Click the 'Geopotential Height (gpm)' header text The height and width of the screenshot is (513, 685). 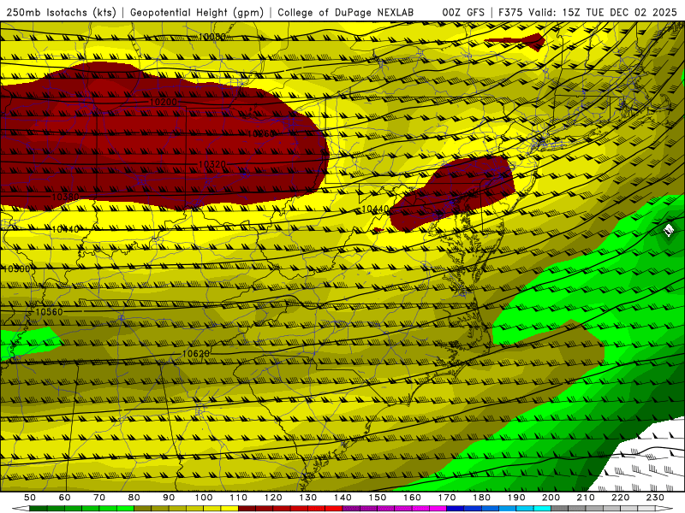click(197, 12)
